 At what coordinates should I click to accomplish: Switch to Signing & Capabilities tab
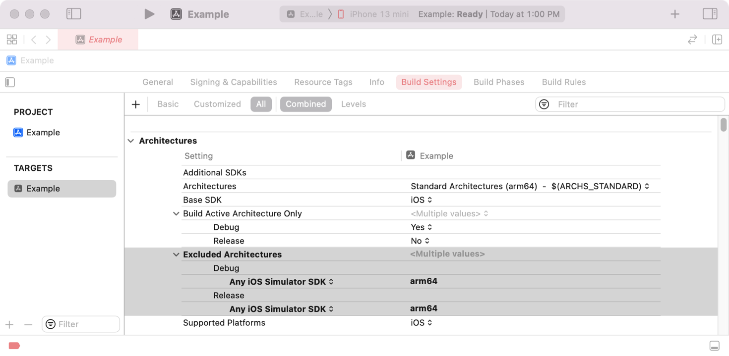234,82
